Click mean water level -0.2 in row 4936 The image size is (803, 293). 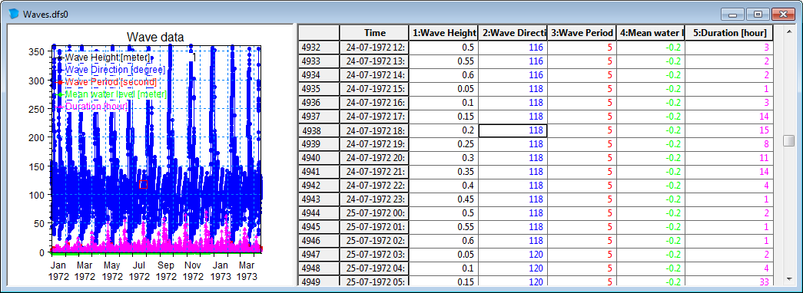click(650, 103)
